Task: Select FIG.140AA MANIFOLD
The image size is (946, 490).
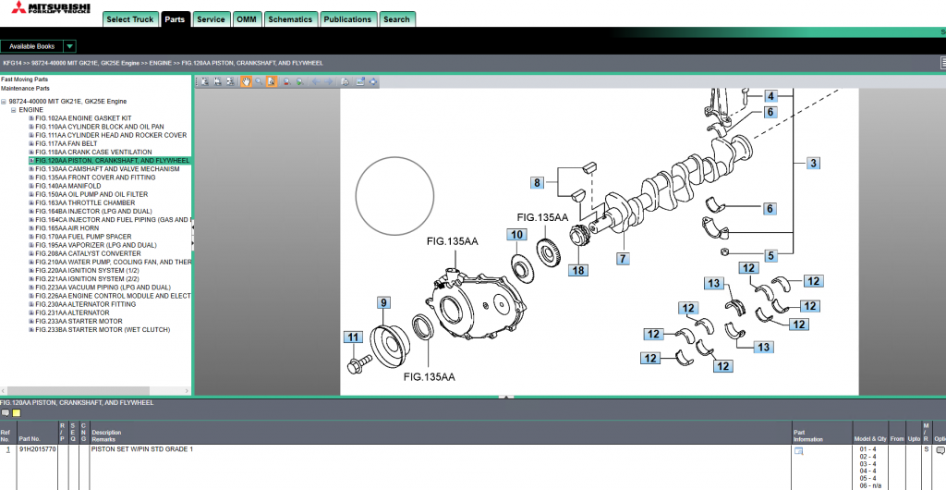Action: coord(68,186)
